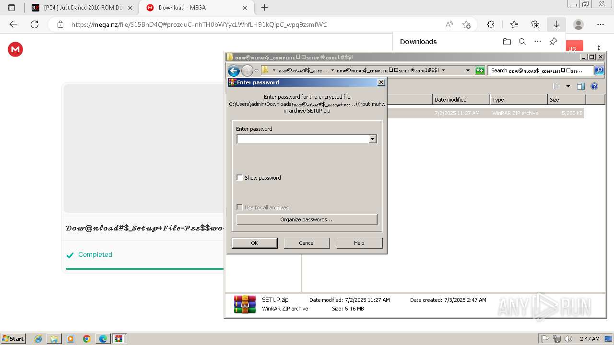Open more options in Downloads panel
Screen dimensions: 614x345
538,42
